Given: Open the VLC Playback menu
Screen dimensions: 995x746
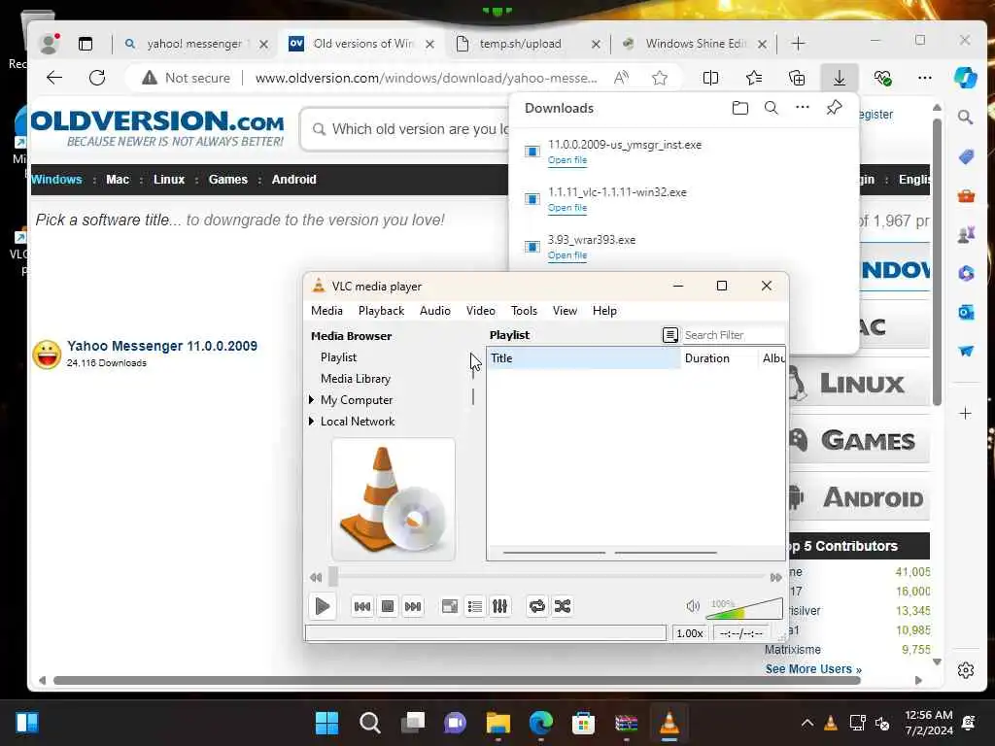Looking at the screenshot, I should 381,311.
